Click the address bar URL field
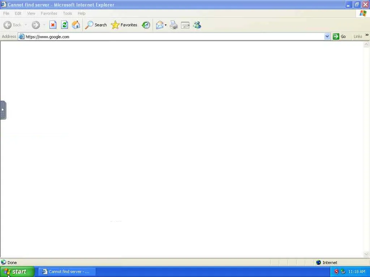The height and width of the screenshot is (277, 370). (x=174, y=37)
